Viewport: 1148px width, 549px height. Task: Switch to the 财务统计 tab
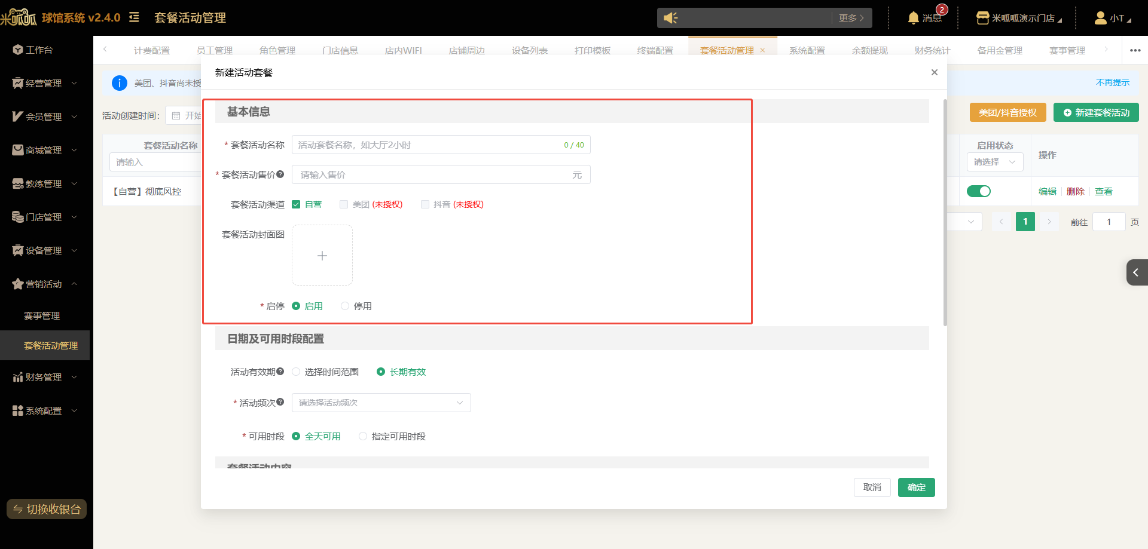(x=933, y=50)
